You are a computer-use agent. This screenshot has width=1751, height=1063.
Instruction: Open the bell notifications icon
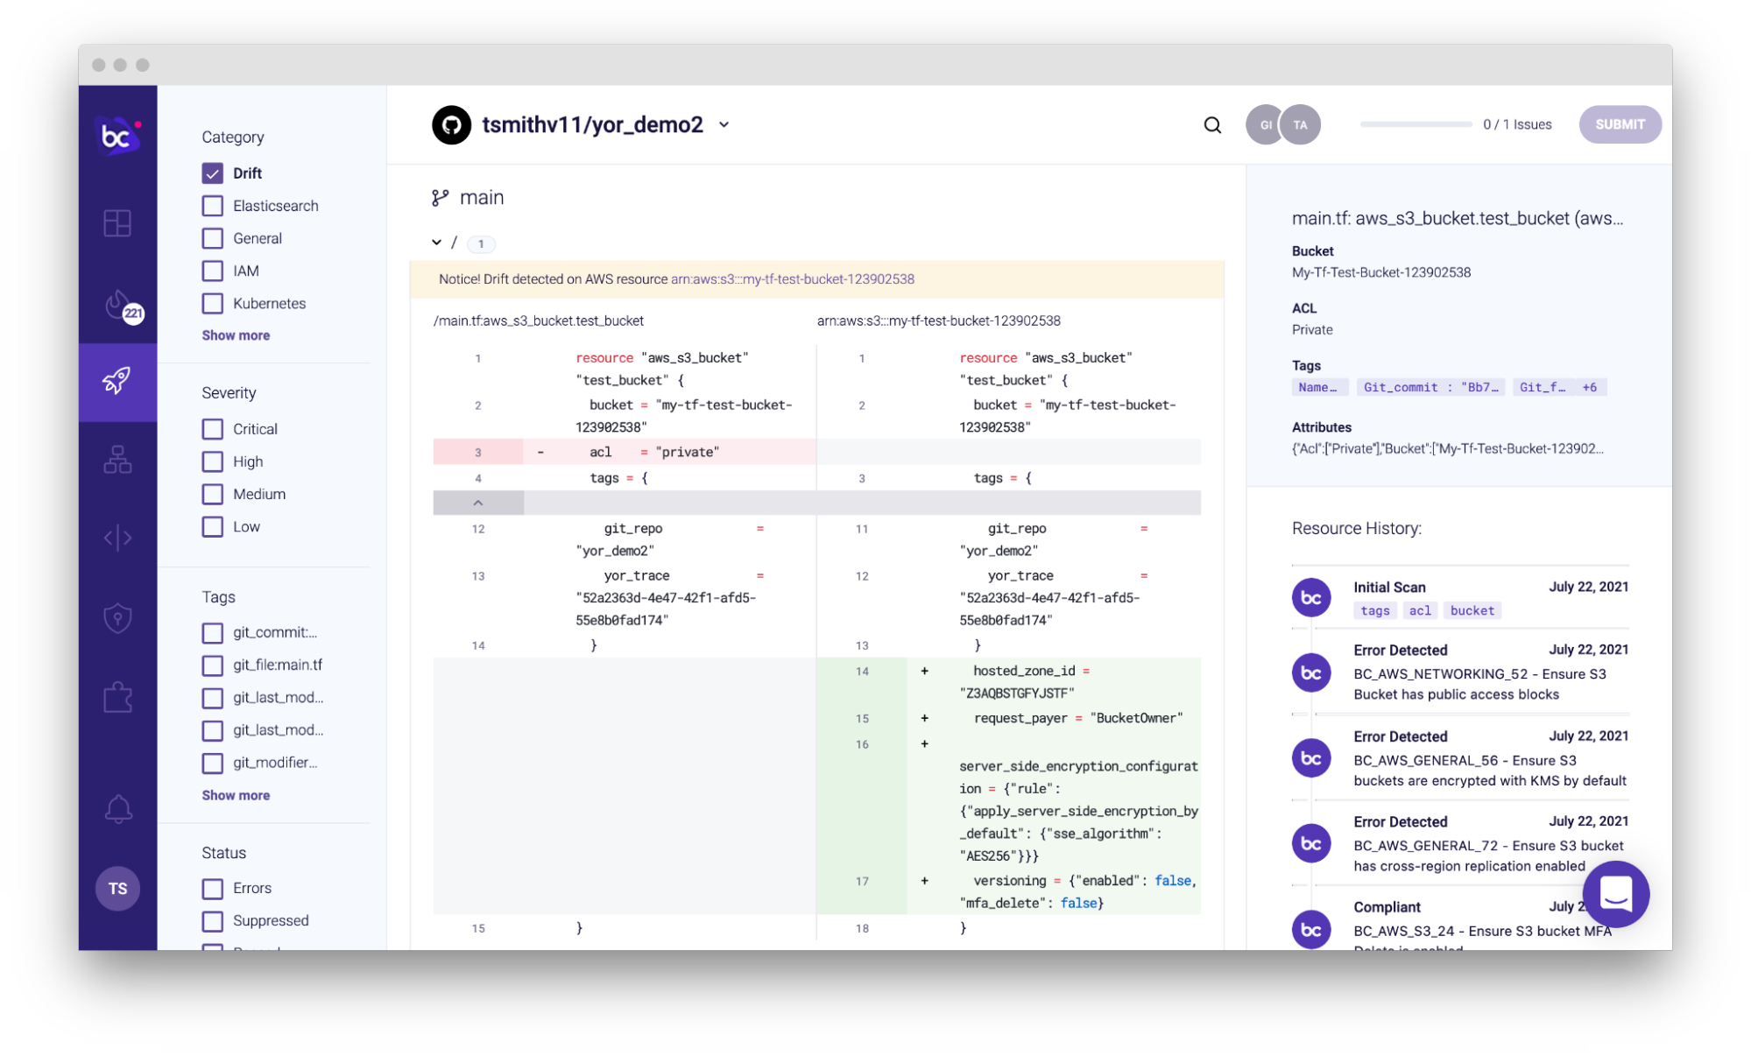coord(118,808)
